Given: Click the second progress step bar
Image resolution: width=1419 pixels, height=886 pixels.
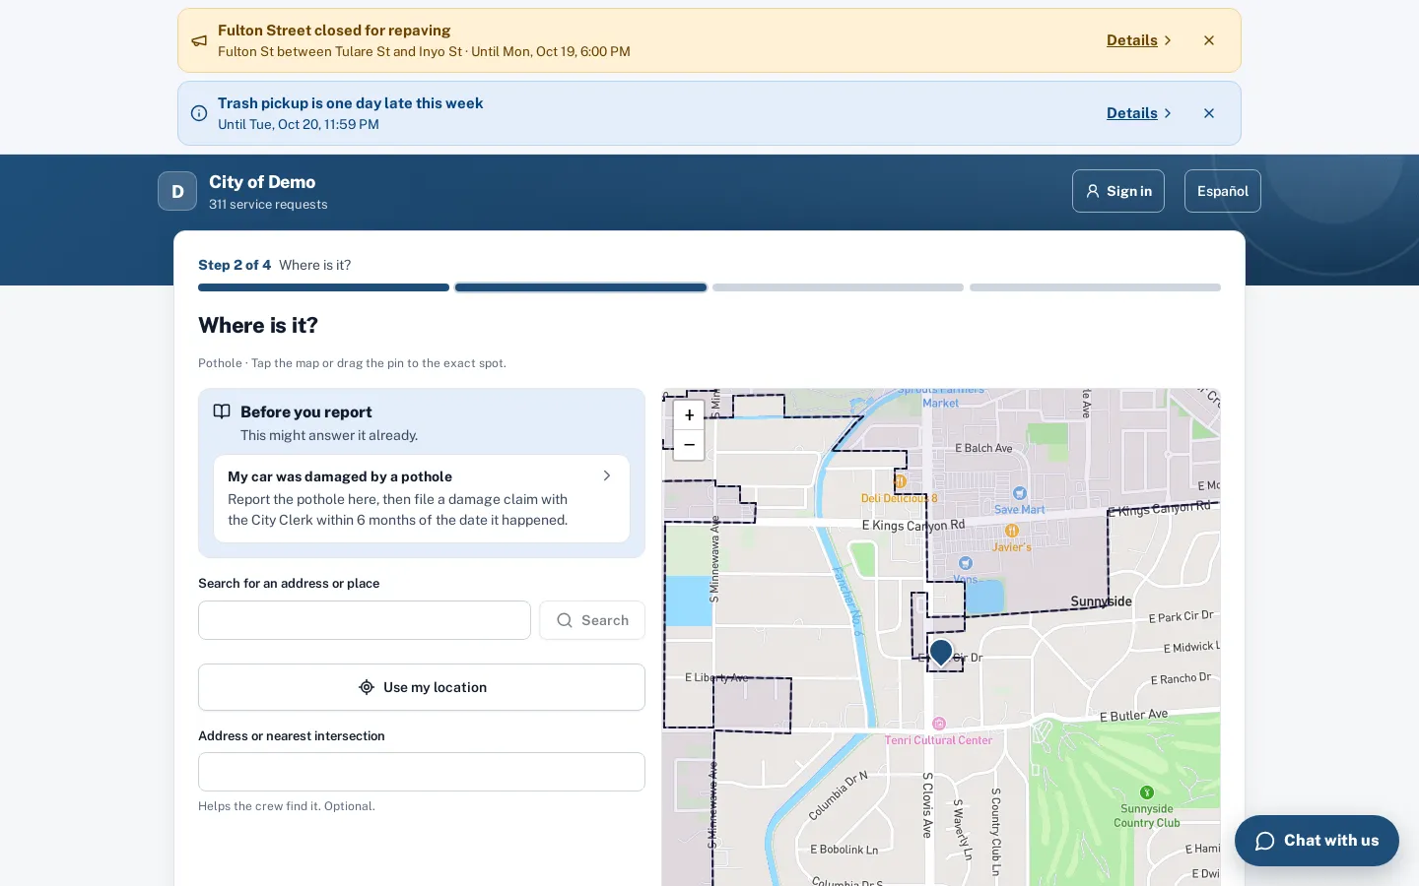Looking at the screenshot, I should coord(580,287).
